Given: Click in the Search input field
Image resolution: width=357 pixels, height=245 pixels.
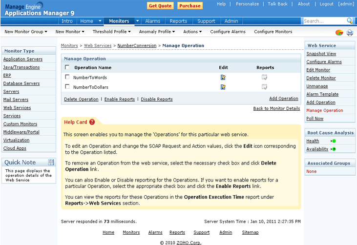Looking at the screenshot, I should click(324, 21).
